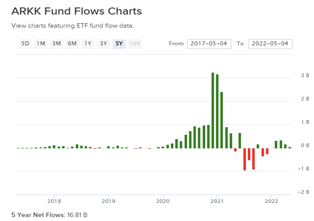The height and width of the screenshot is (221, 314).
Task: Click the 2018 x-axis label
Action: pyautogui.click(x=54, y=201)
